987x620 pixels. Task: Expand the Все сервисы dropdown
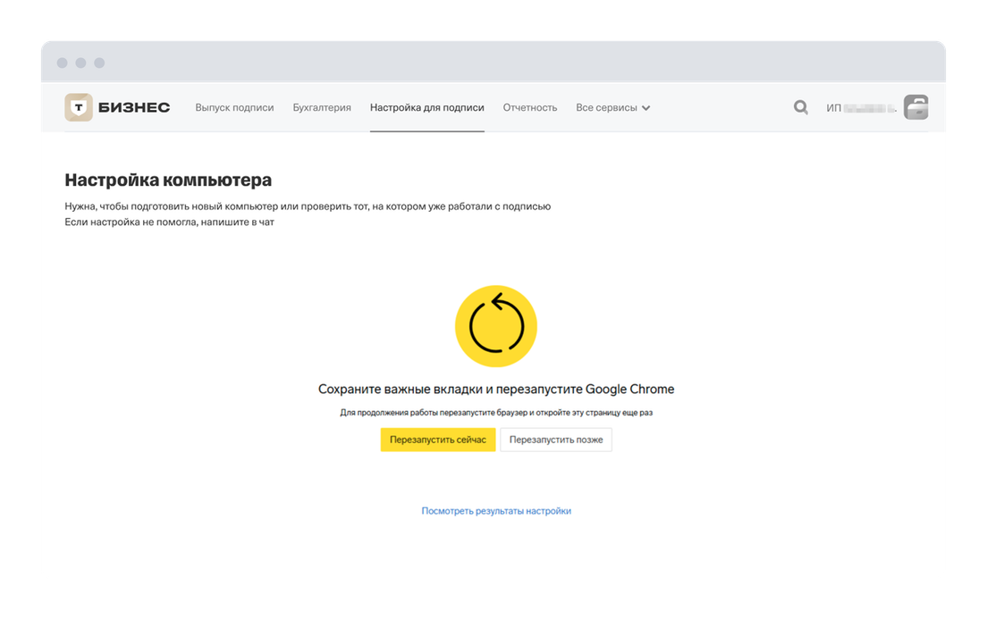point(612,107)
